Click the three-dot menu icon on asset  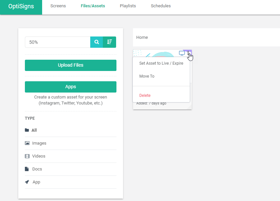tap(188, 53)
